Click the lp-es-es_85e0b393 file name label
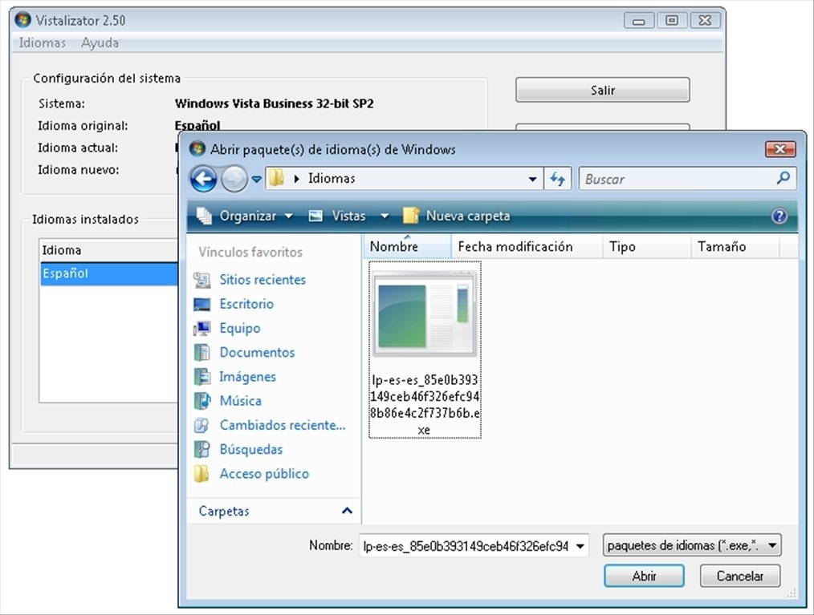The image size is (814, 615). (425, 404)
